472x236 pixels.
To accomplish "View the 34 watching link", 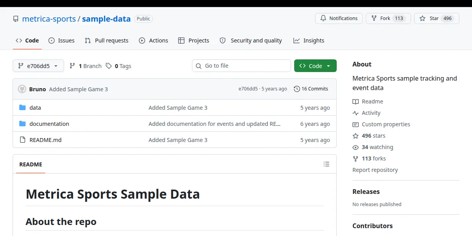I will (x=373, y=147).
